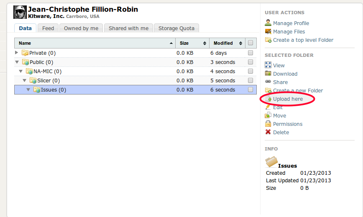363x217 pixels.
Task: Click the user profile avatar photo
Action: pyautogui.click(x=20, y=13)
